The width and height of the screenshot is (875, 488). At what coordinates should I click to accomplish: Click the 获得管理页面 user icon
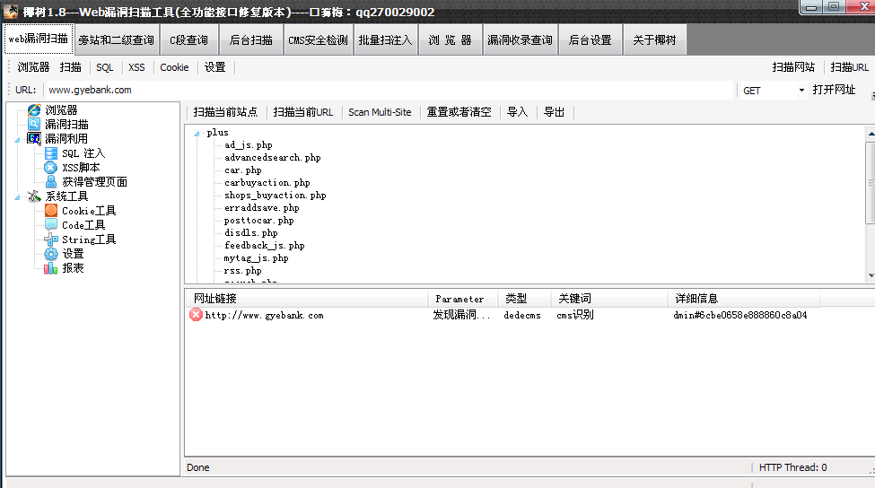click(x=51, y=182)
